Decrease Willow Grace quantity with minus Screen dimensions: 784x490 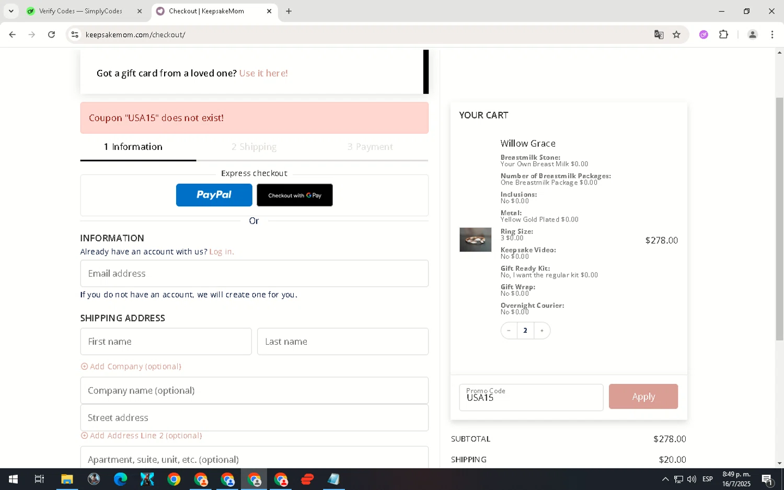point(509,330)
